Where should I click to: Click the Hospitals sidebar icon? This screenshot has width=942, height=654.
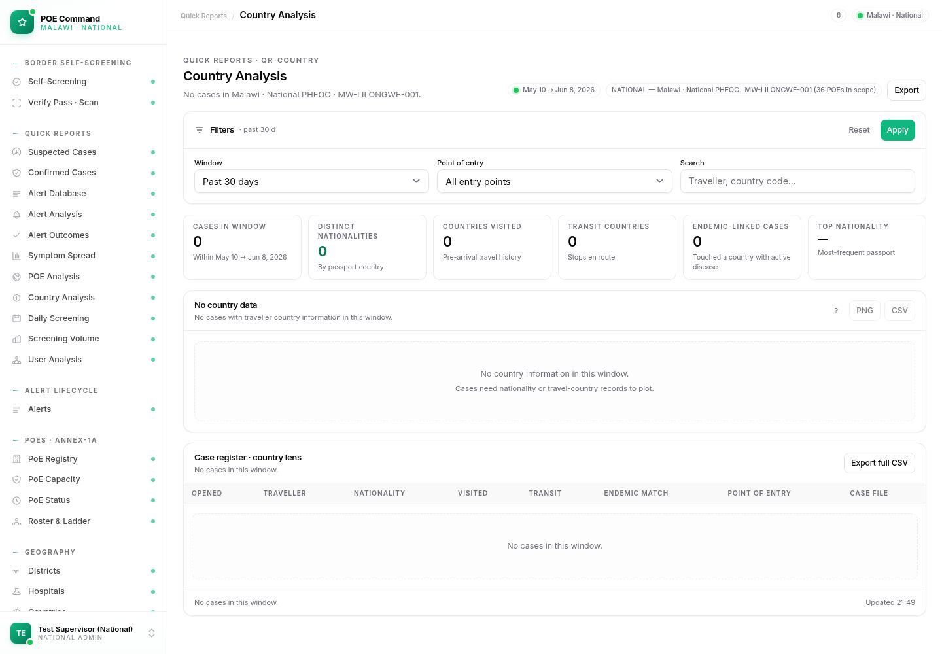click(17, 591)
